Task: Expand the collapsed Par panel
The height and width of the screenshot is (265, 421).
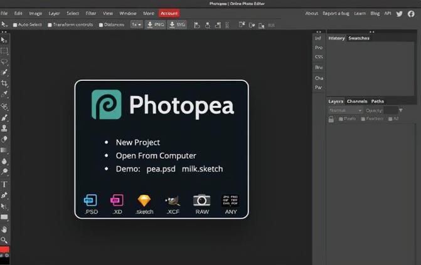Action: [319, 88]
